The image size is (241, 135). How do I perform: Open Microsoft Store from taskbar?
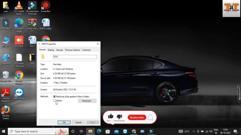[x=108, y=131]
